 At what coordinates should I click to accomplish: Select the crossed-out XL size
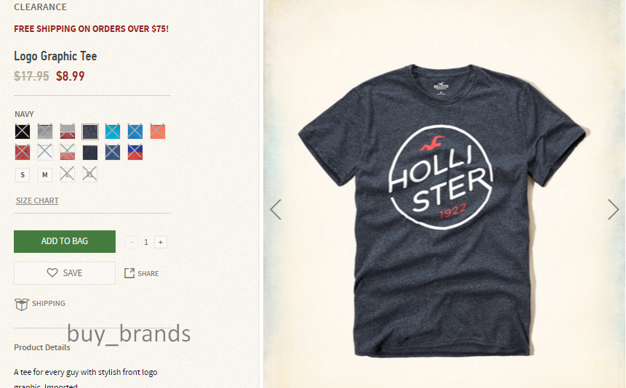coord(90,174)
